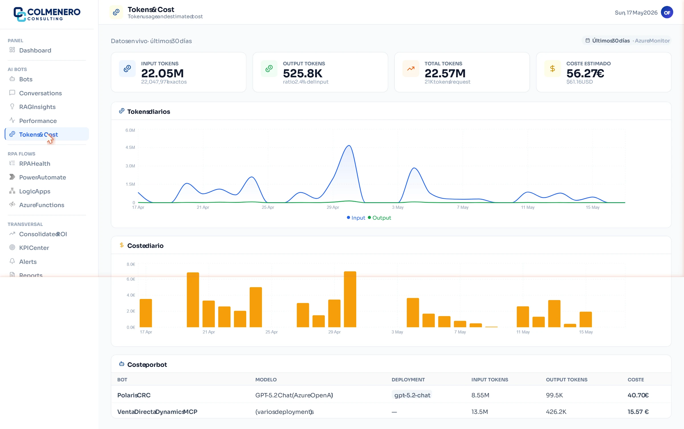The image size is (684, 429).
Task: Click the RAG Insights lightbulb icon
Action: 12,106
